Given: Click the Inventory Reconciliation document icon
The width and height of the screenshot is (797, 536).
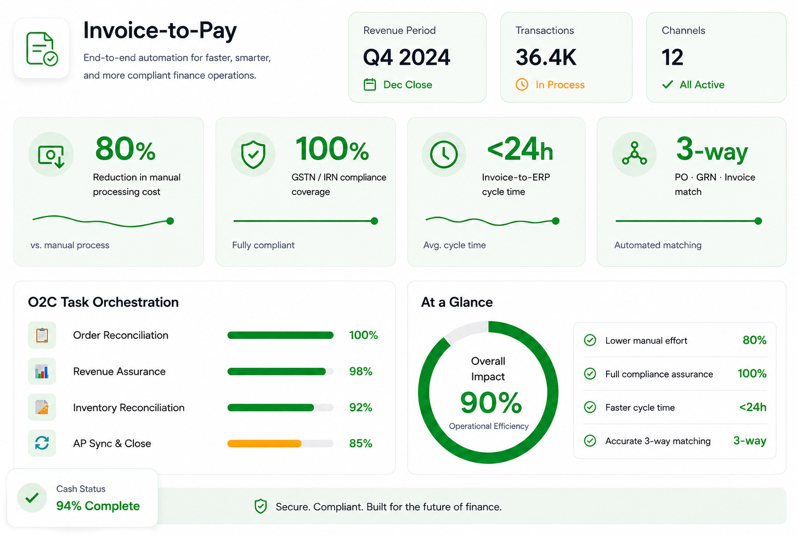Looking at the screenshot, I should point(42,407).
